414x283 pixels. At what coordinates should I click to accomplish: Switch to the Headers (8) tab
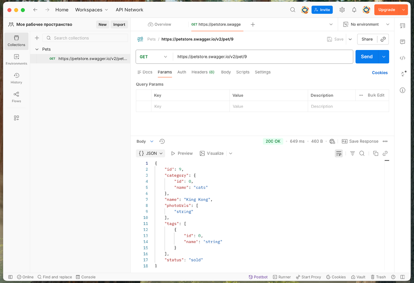click(x=203, y=72)
